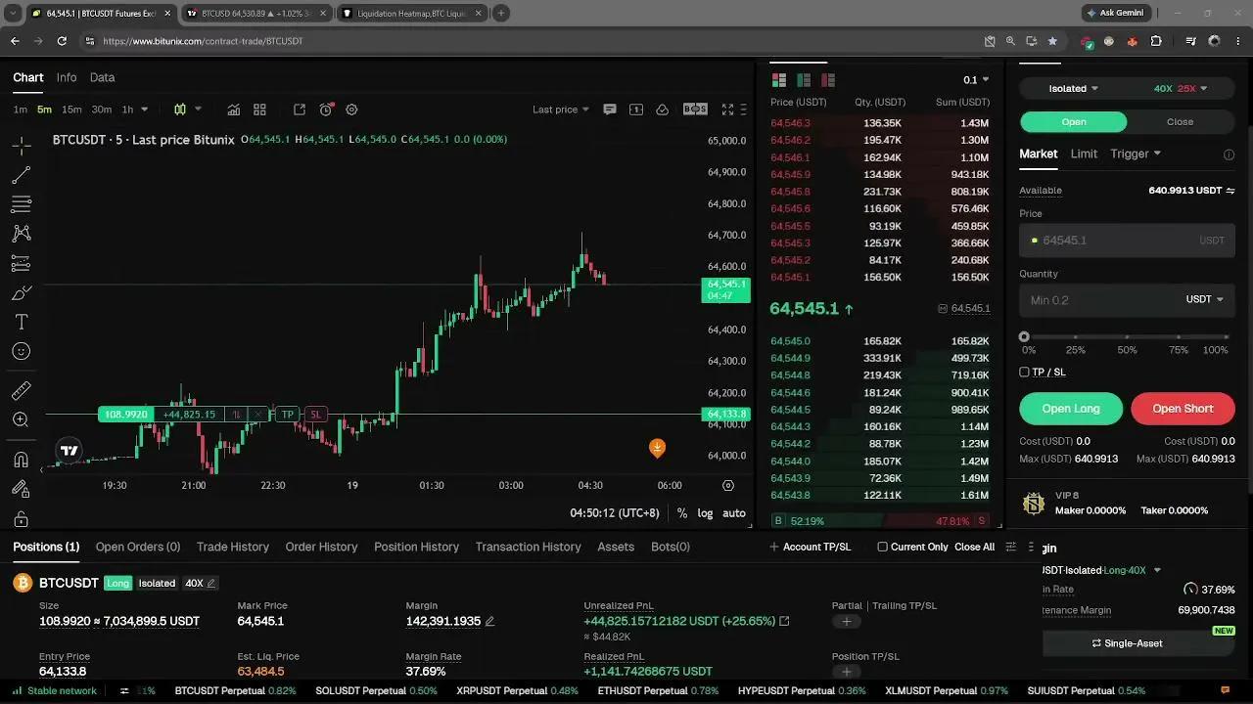Select the ruler measure tool

tap(21, 391)
